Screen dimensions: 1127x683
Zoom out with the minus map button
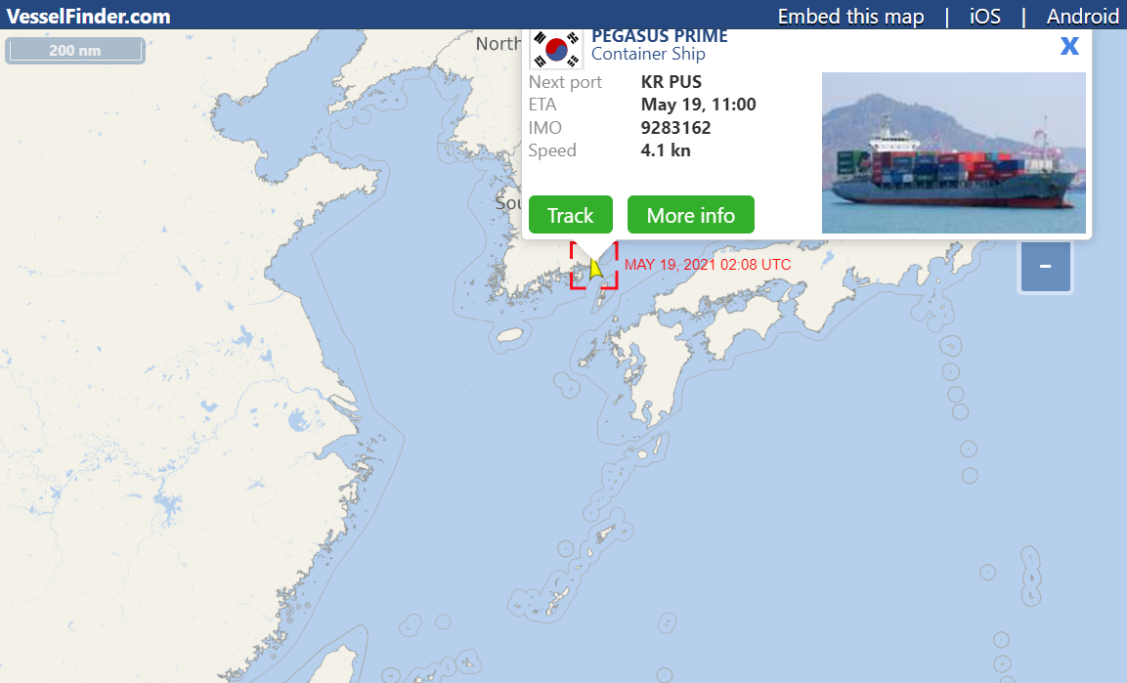[x=1045, y=267]
